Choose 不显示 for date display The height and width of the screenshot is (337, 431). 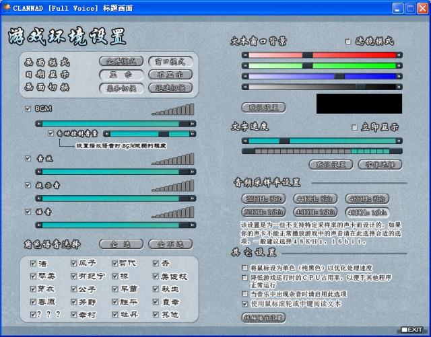tap(170, 75)
